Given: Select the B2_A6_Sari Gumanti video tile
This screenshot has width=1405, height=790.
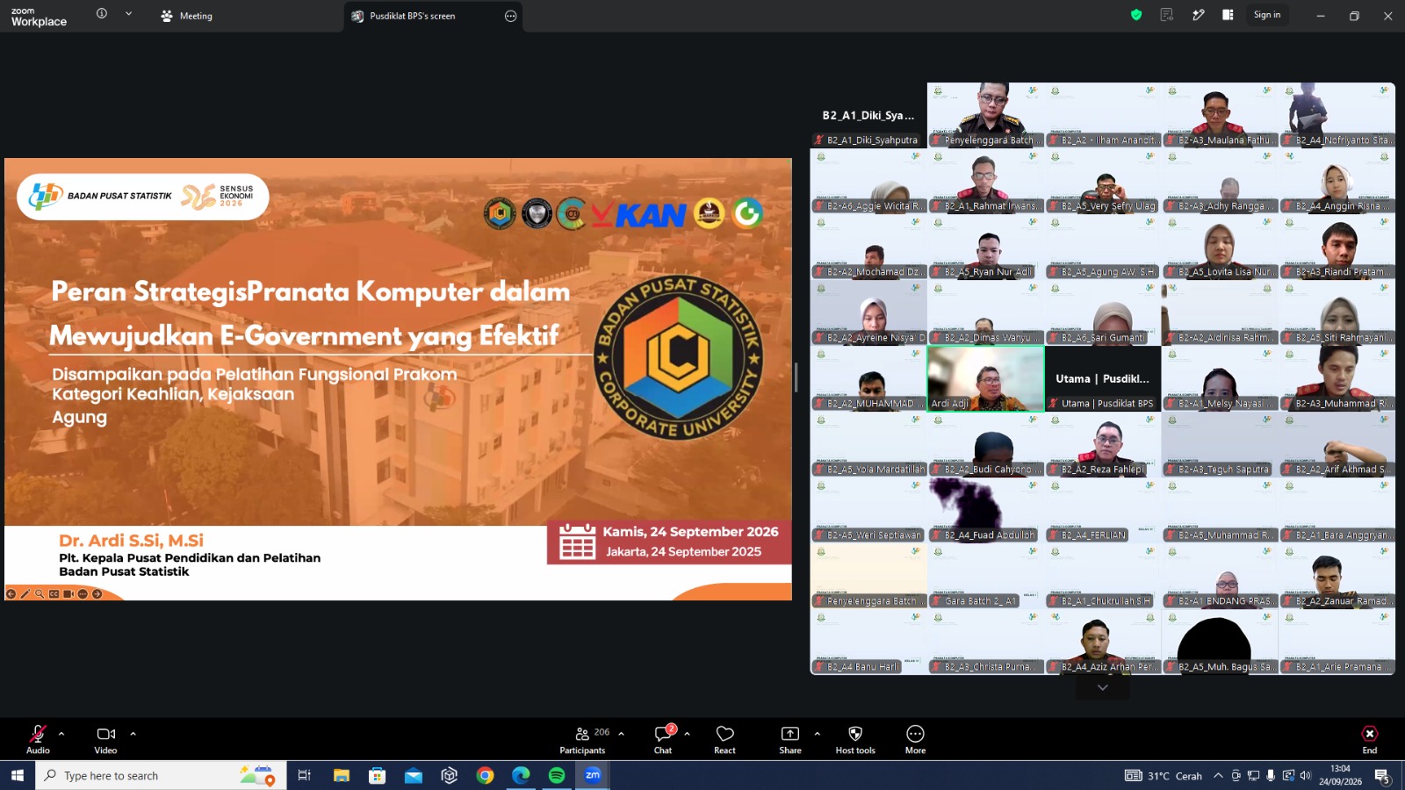Looking at the screenshot, I should pos(1103,312).
